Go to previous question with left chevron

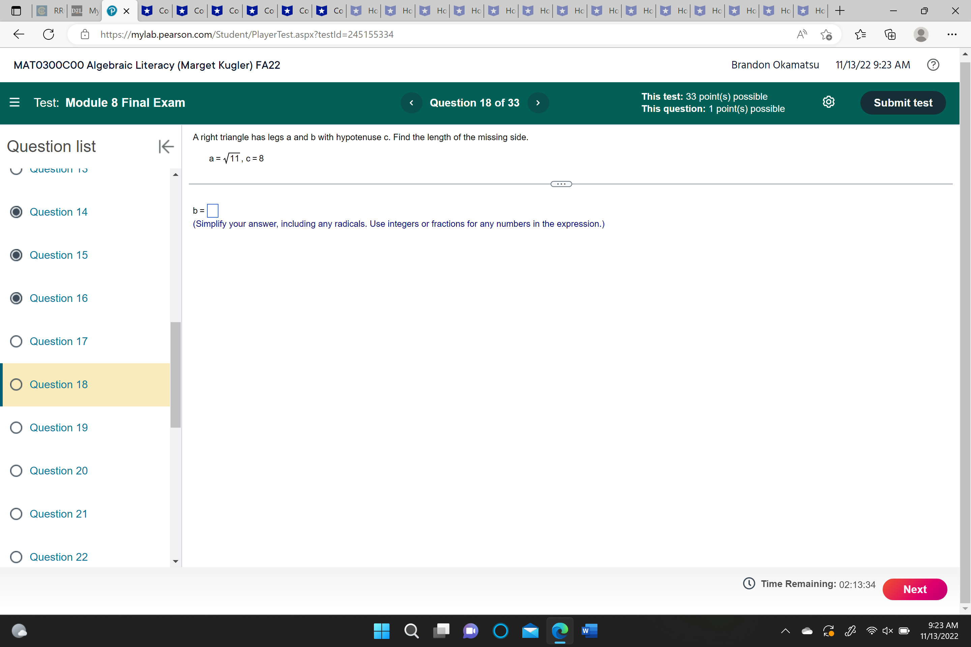pos(411,103)
